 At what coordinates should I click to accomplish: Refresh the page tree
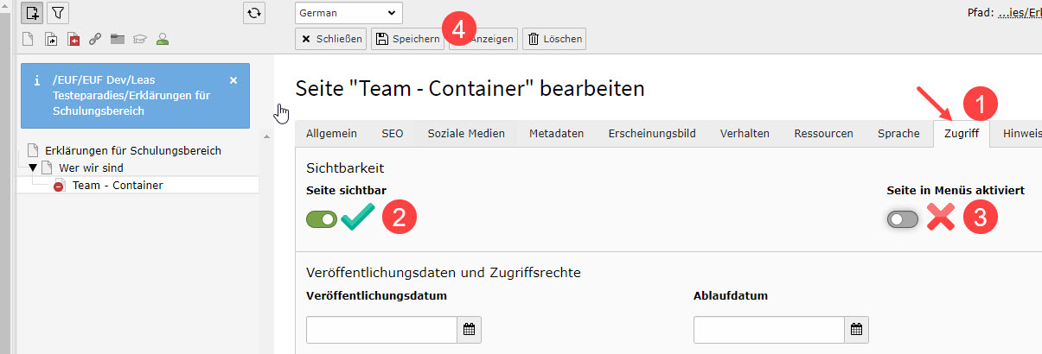click(253, 13)
